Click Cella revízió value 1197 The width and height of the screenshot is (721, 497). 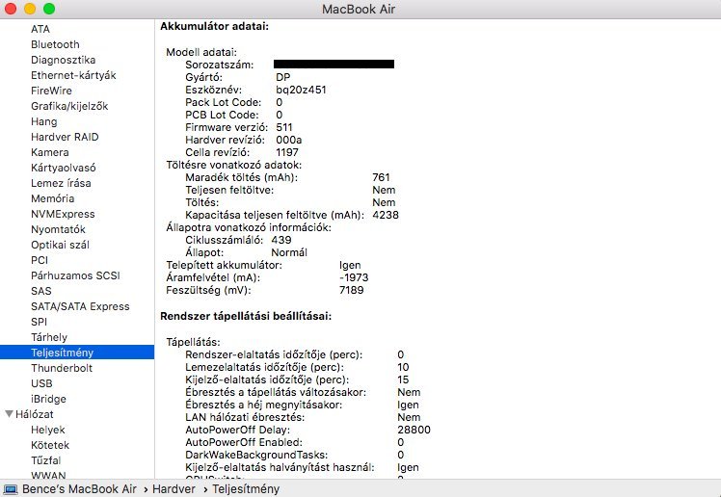tap(287, 152)
